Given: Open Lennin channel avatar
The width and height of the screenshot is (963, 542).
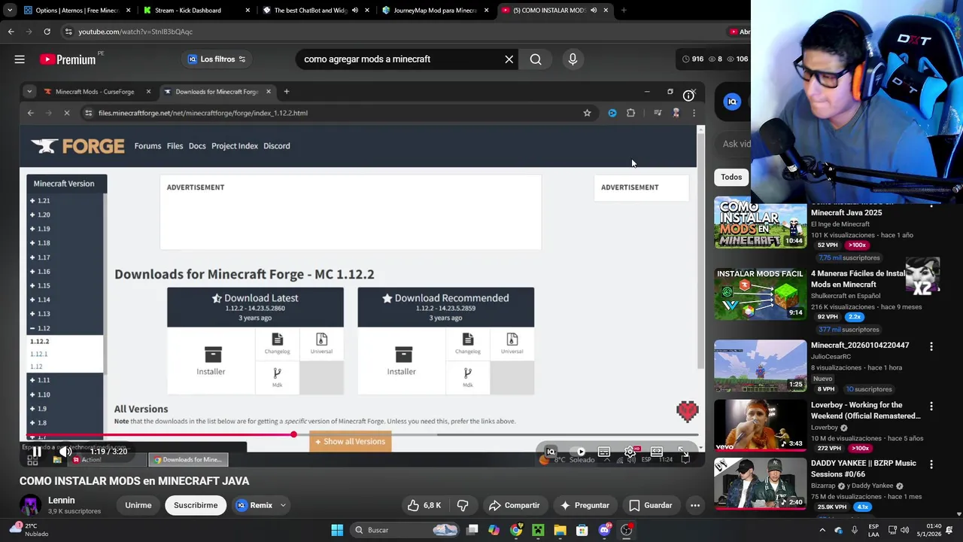Looking at the screenshot, I should coord(30,505).
